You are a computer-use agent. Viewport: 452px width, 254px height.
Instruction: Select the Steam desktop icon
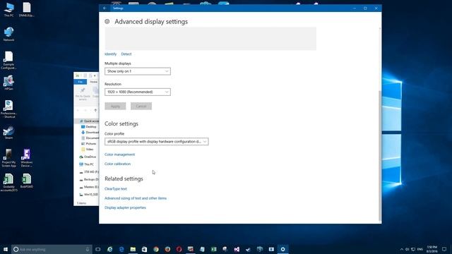(x=8, y=132)
